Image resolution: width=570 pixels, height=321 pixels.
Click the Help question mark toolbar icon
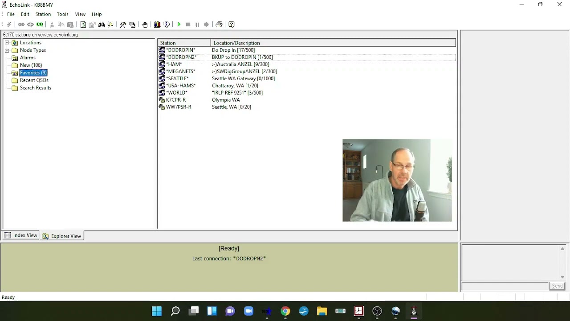[232, 25]
